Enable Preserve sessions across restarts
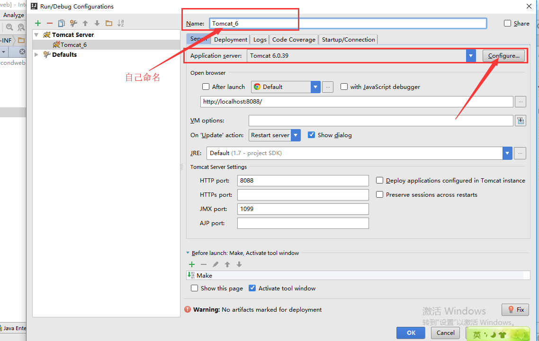 [379, 194]
